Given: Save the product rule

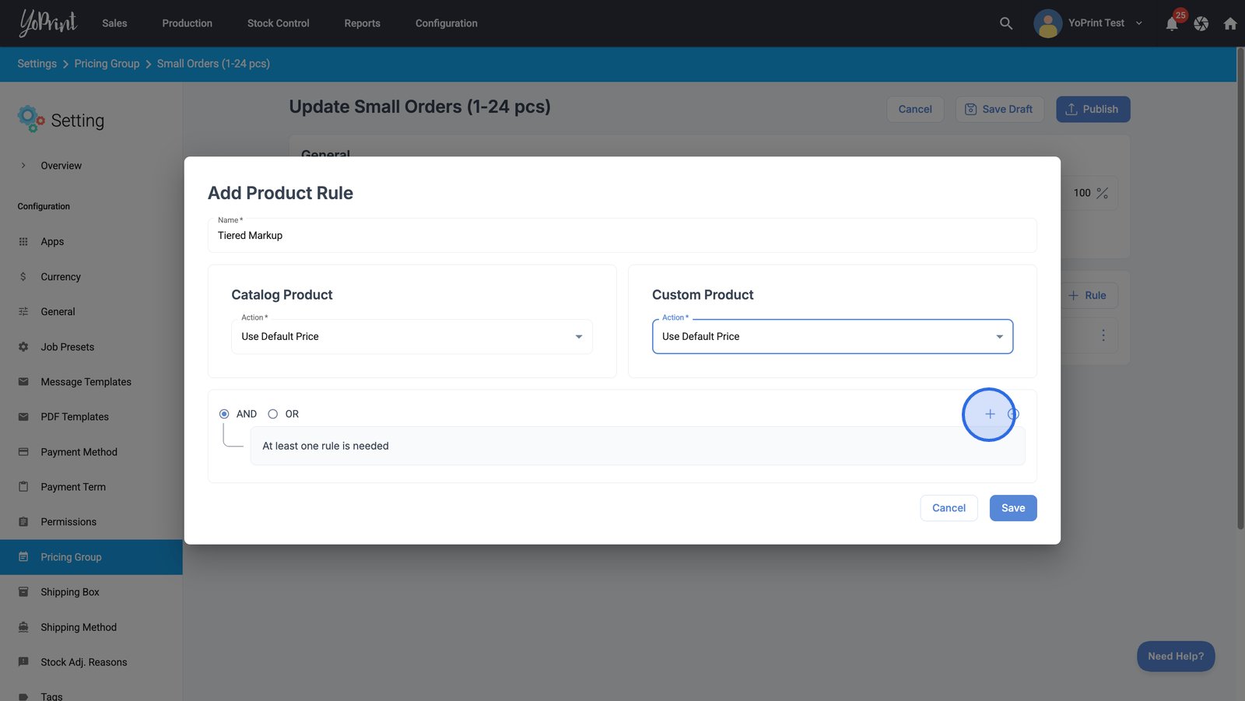Looking at the screenshot, I should tap(1012, 508).
